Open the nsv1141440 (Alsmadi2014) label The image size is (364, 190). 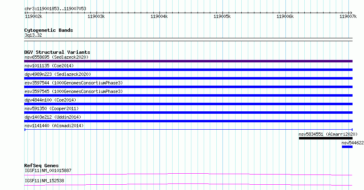click(54, 126)
